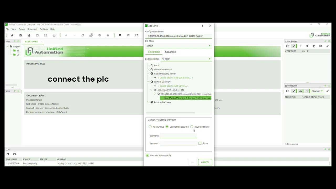This screenshot has height=189, width=336.
Task: Click hierarchy tree icon in References panel
Action: 301,91
